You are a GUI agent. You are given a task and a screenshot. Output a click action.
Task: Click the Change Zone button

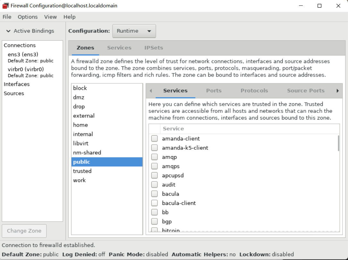coord(24,231)
